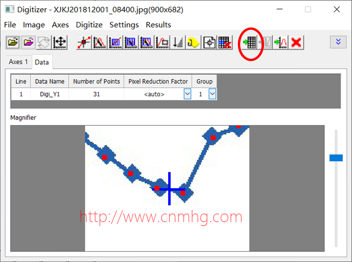Click the go to graph icon
This screenshot has width=352, height=262.
(x=280, y=42)
